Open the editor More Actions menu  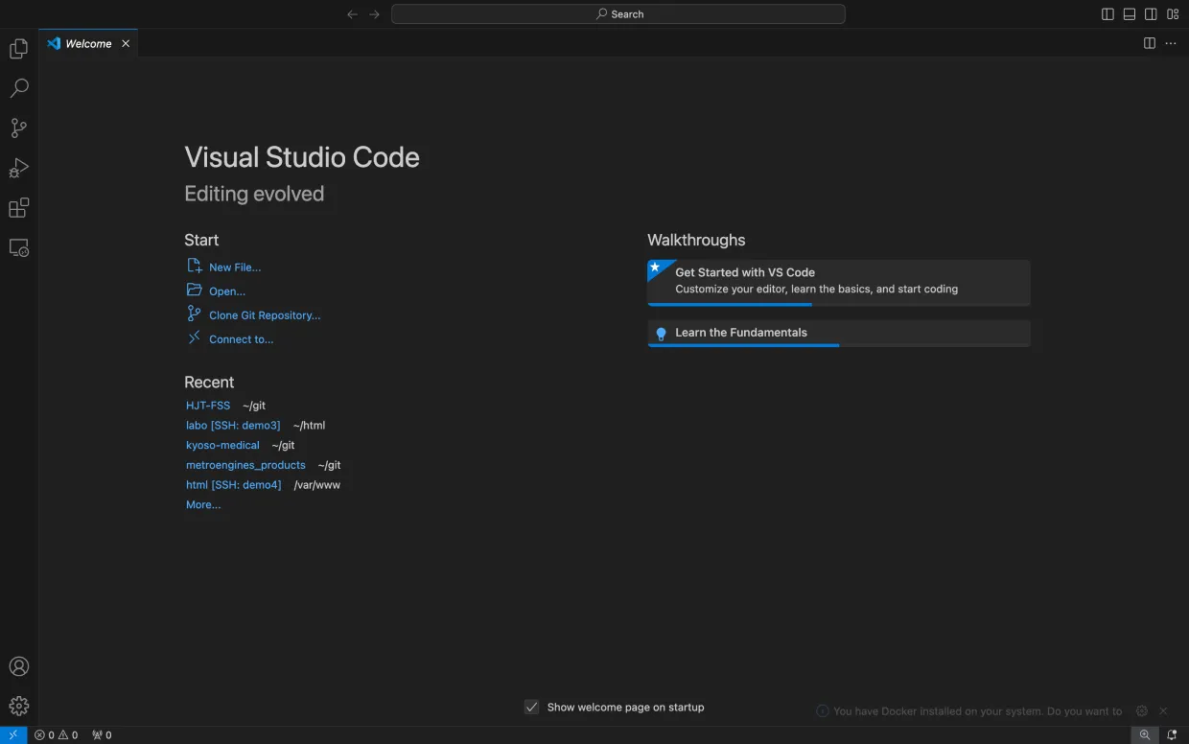tap(1171, 43)
